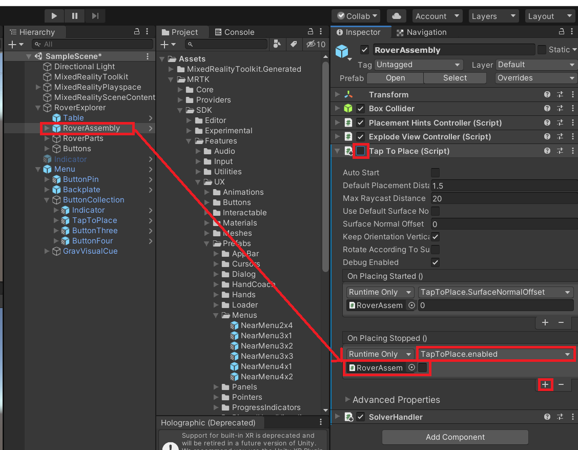
Task: Toggle enabled value checkbox in On Placing Stopped
Action: (423, 367)
